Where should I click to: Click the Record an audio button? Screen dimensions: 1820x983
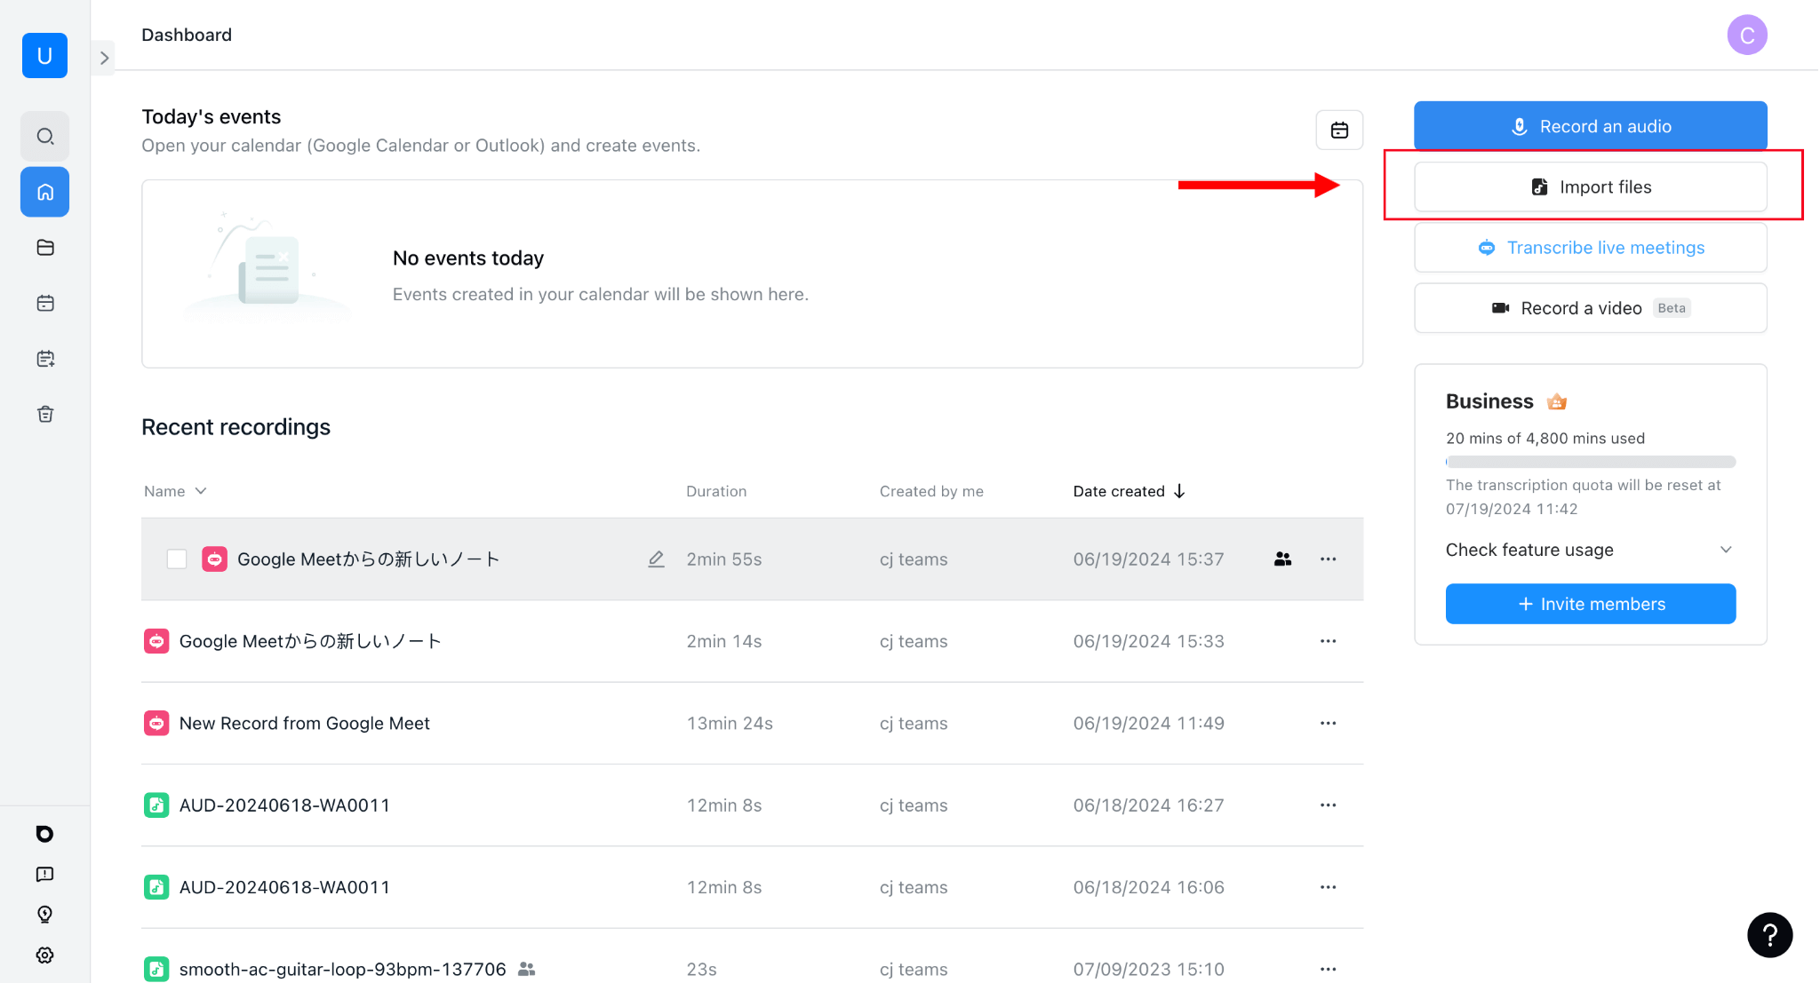click(x=1590, y=126)
